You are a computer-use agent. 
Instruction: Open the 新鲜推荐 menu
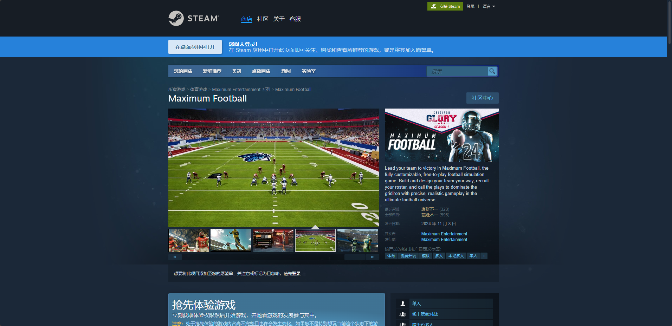tap(212, 71)
